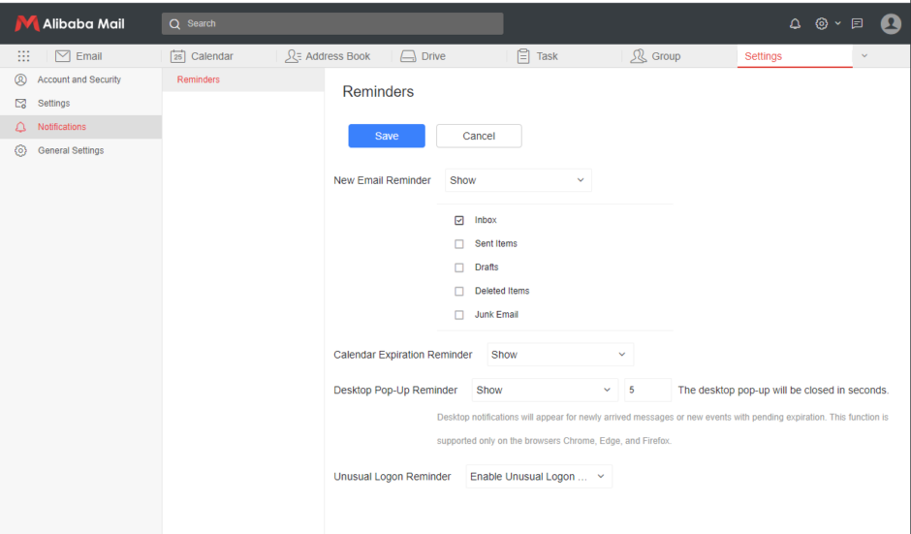Open Calendar from the top navigation
The height and width of the screenshot is (534, 911).
pyautogui.click(x=202, y=56)
